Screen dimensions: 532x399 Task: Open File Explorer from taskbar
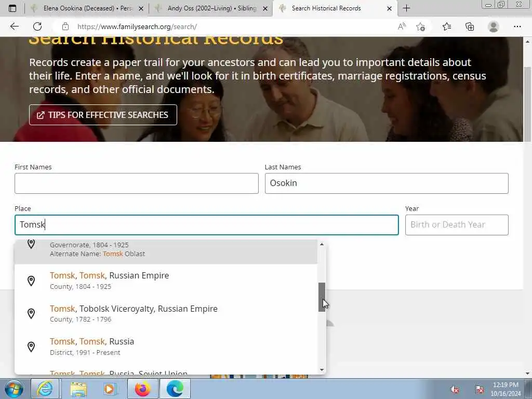click(x=79, y=389)
